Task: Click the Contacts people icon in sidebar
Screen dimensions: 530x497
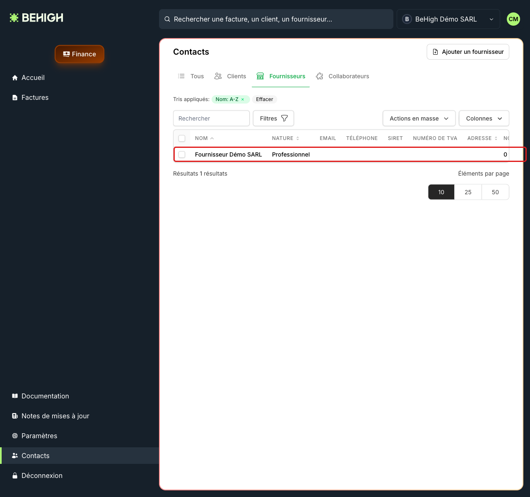Action: pyautogui.click(x=15, y=456)
